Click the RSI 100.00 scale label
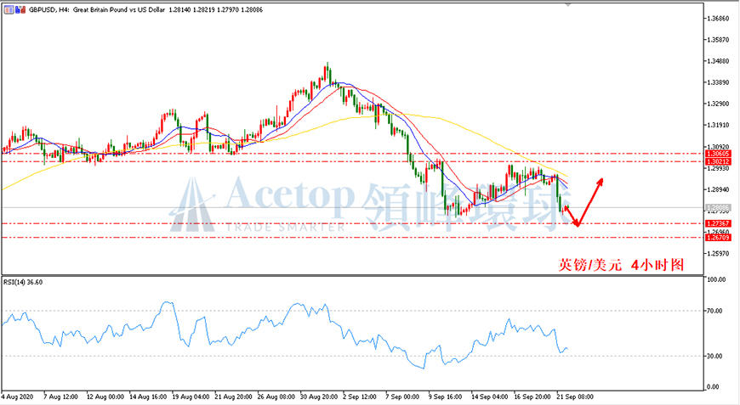This screenshot has height=405, width=740. coord(716,279)
